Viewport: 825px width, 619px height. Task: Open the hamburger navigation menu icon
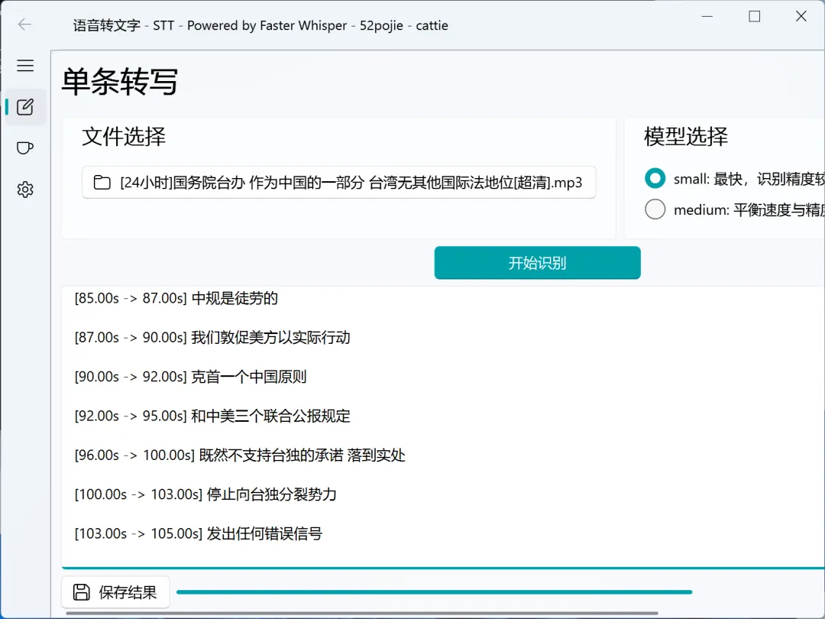coord(25,66)
